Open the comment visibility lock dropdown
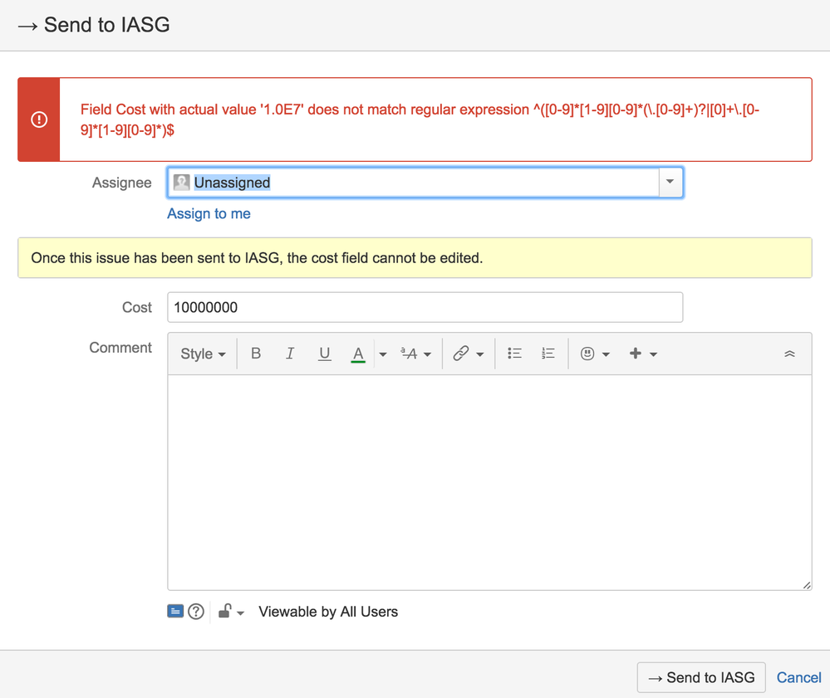830x698 pixels. [x=231, y=612]
